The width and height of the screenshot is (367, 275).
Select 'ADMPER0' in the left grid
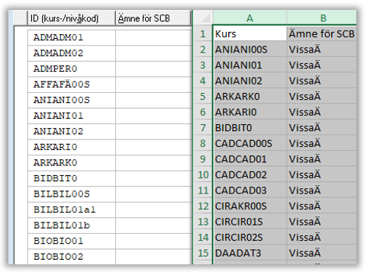72,69
